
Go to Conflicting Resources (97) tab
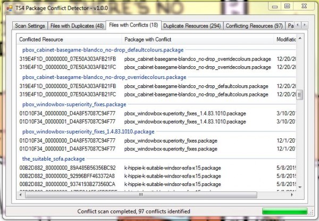[x=253, y=25]
